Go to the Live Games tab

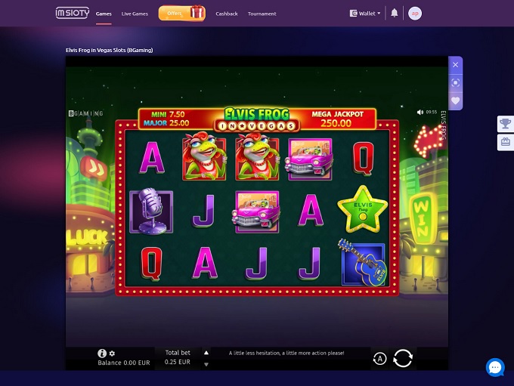[x=135, y=14]
